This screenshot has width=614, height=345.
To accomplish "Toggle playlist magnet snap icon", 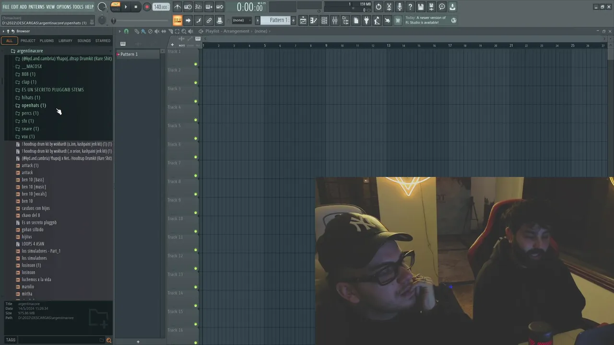I will 126,31.
